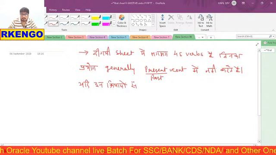Viewport: 276px width, 155px height.
Task: Click the Insert Space tool
Action: pos(163,21)
